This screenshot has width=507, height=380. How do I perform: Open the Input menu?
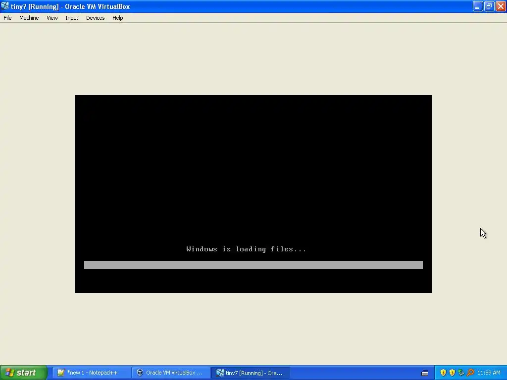(72, 18)
